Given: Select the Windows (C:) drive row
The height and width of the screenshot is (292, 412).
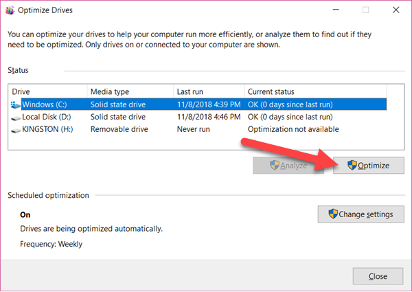Looking at the screenshot, I should point(198,104).
